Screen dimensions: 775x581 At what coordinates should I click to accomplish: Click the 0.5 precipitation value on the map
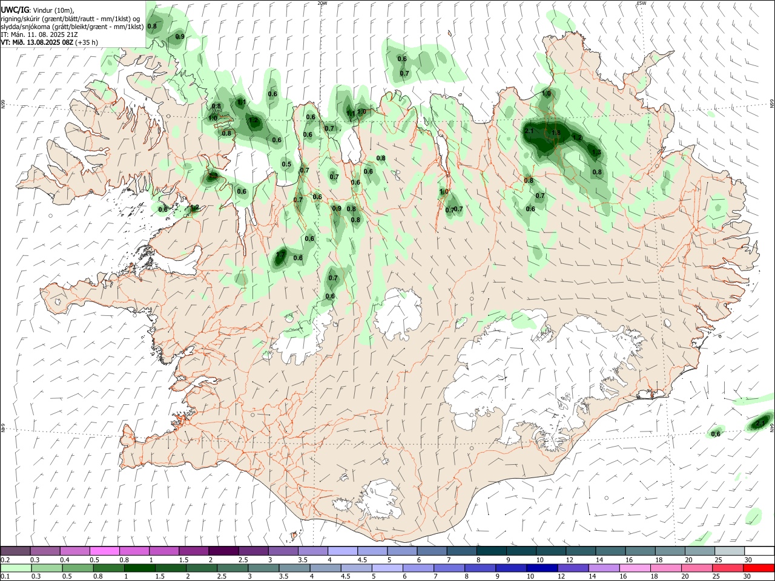pos(286,164)
